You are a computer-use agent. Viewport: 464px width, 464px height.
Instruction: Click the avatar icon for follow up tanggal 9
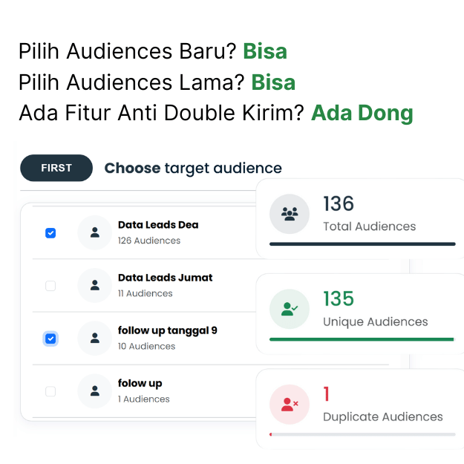95,338
